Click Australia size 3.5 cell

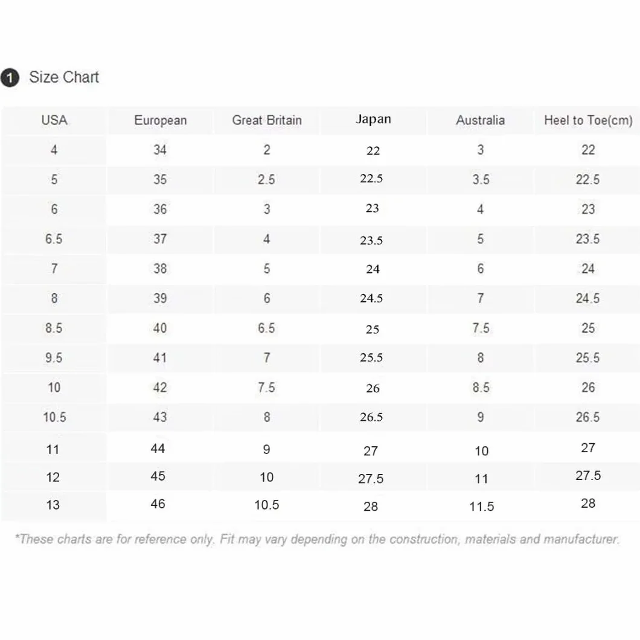click(481, 179)
